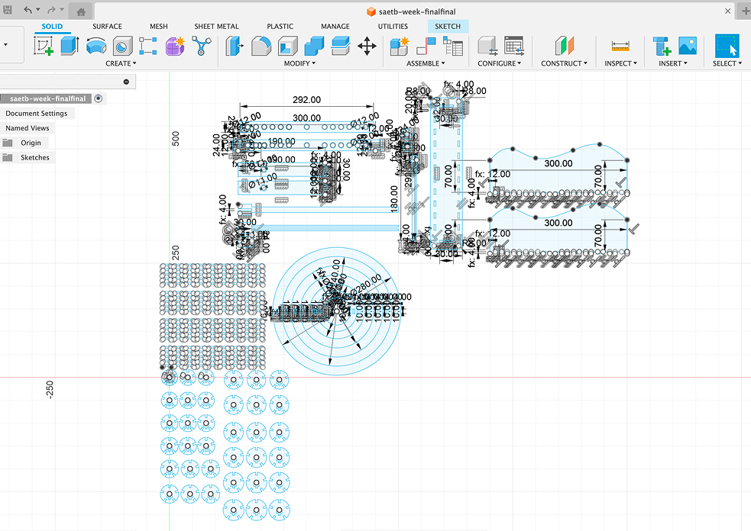The width and height of the screenshot is (751, 531).
Task: Open the CONSTRUCT dropdown menu
Action: pyautogui.click(x=564, y=63)
